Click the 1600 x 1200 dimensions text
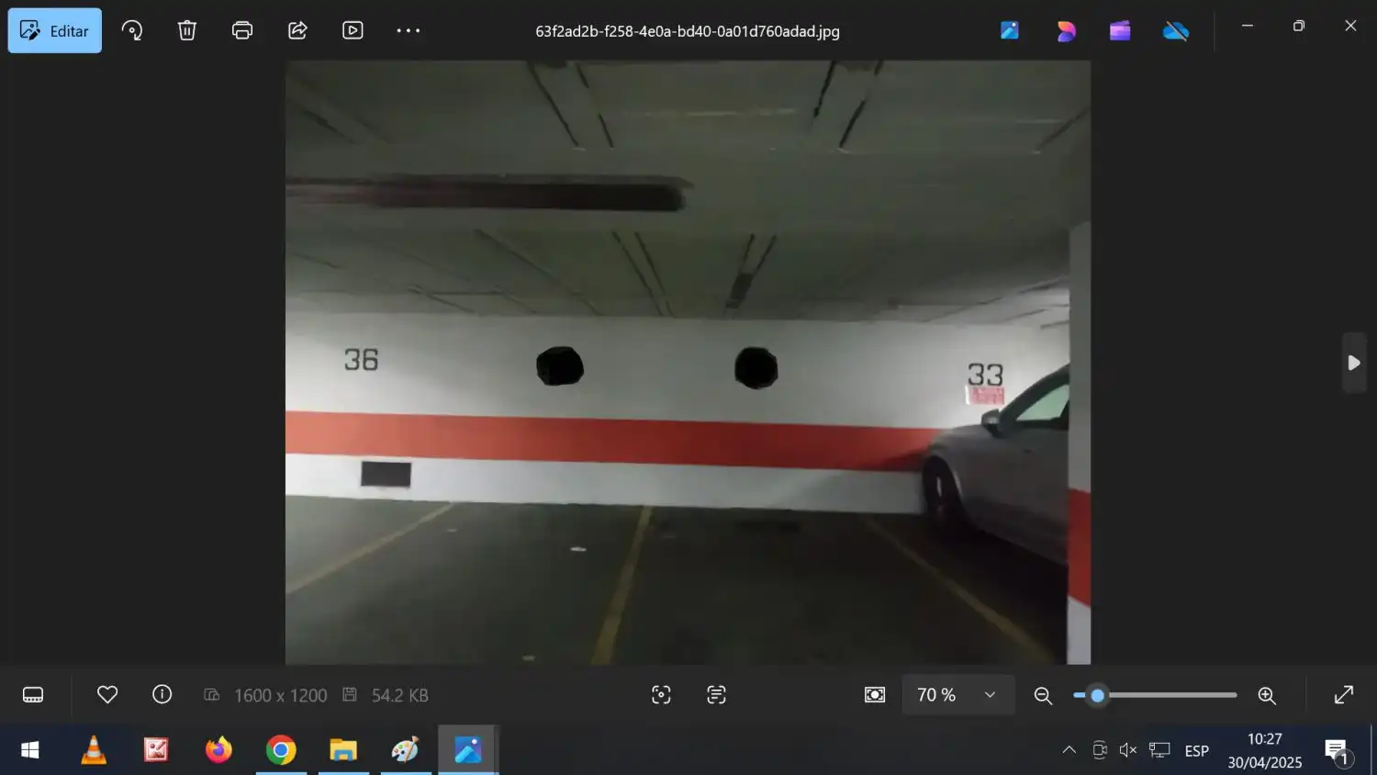The width and height of the screenshot is (1377, 775). point(280,695)
